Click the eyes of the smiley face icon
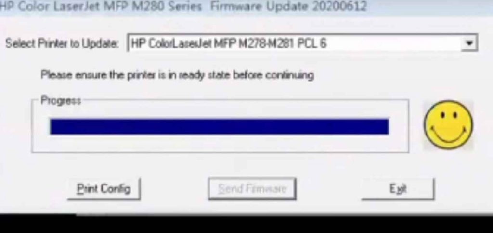The height and width of the screenshot is (233, 493). (449, 115)
